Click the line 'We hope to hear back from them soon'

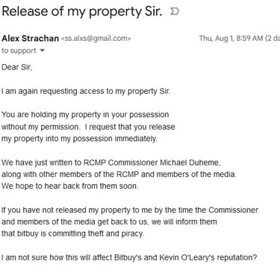(x=70, y=186)
